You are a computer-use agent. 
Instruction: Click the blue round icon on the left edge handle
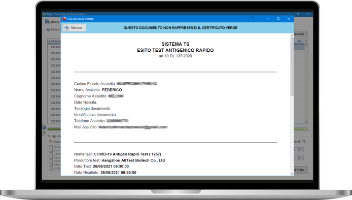[44, 127]
